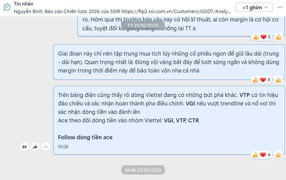View the 4 reactions on the Viettel message

261,155
